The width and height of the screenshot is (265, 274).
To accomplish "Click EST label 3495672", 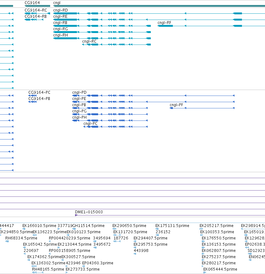I will click(x=102, y=244).
